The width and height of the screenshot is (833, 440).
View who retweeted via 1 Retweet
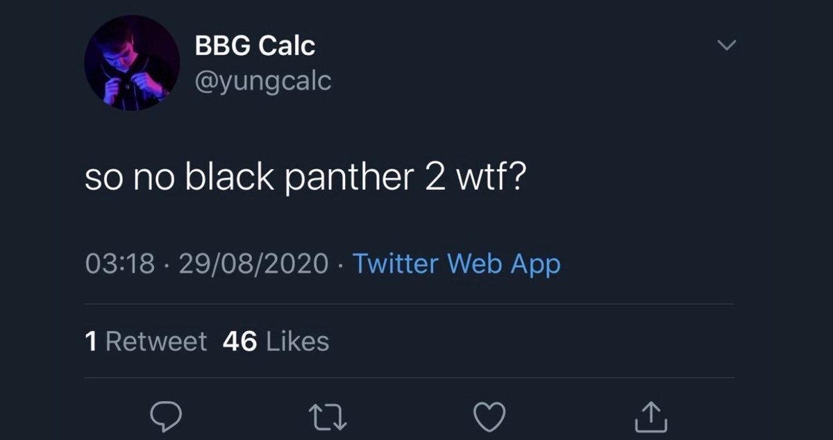(x=145, y=341)
